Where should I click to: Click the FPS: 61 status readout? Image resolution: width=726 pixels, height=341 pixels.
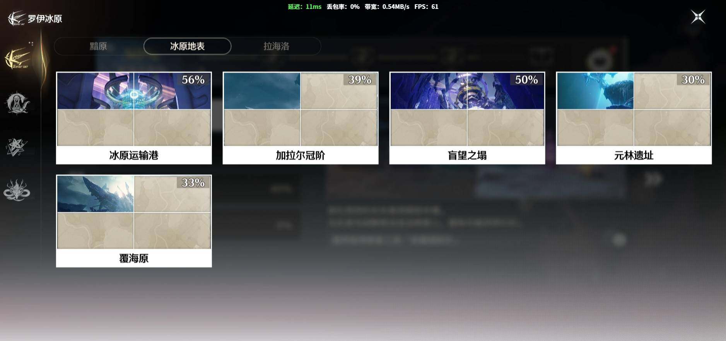(x=426, y=7)
